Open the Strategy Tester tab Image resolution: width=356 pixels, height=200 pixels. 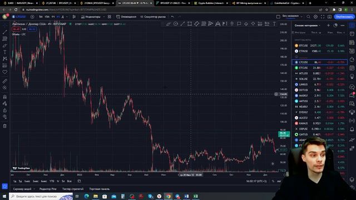(x=73, y=189)
